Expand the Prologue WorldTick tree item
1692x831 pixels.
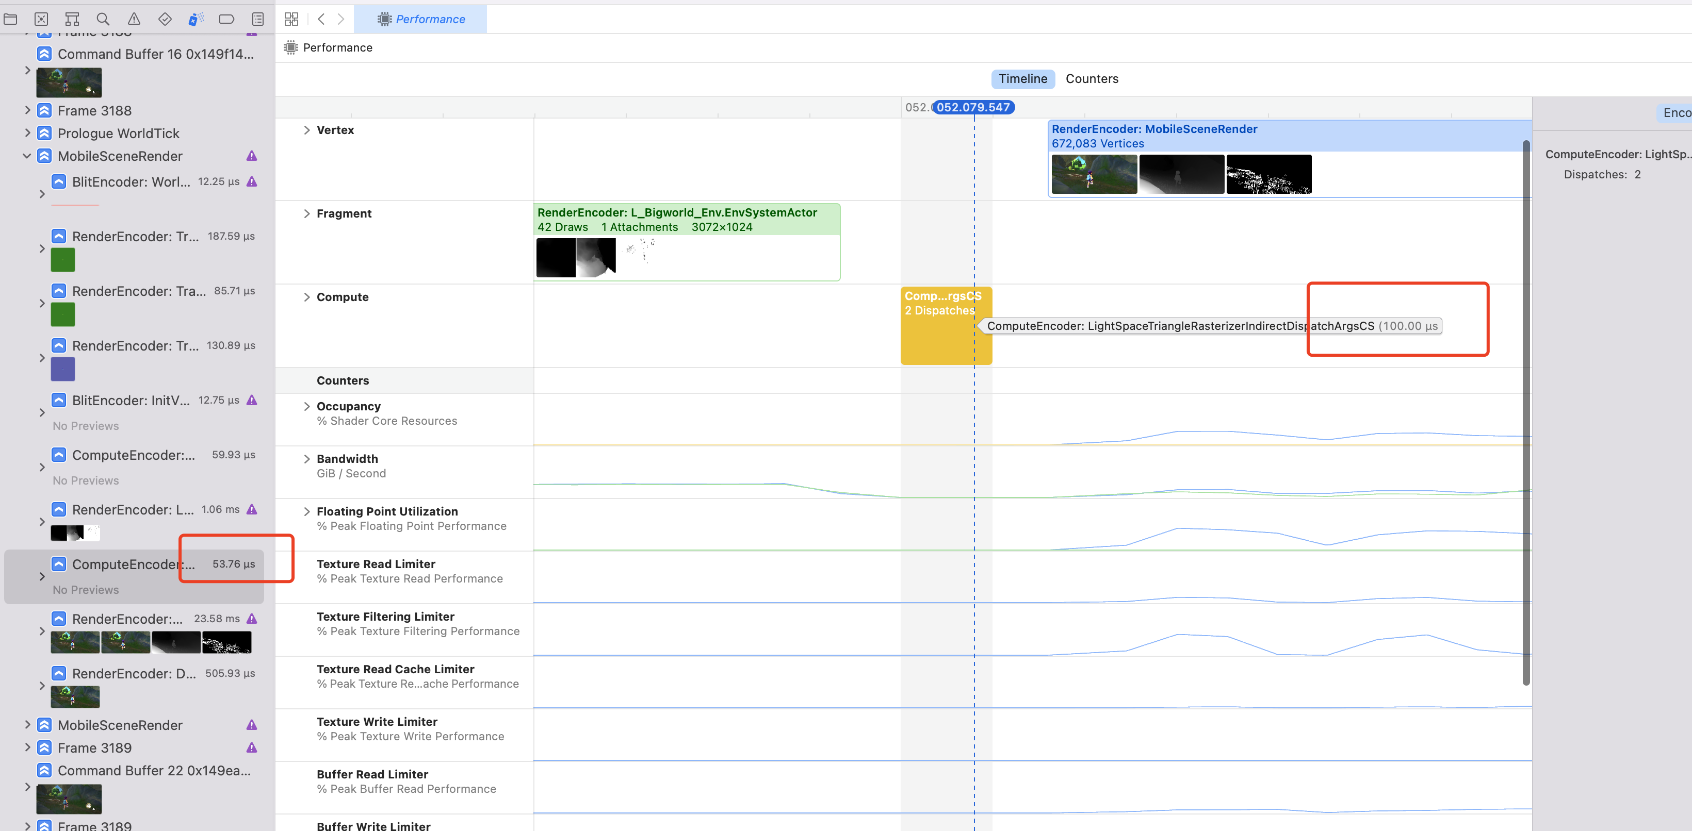[27, 133]
